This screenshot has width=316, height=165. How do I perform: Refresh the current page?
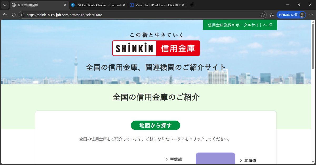[14, 15]
